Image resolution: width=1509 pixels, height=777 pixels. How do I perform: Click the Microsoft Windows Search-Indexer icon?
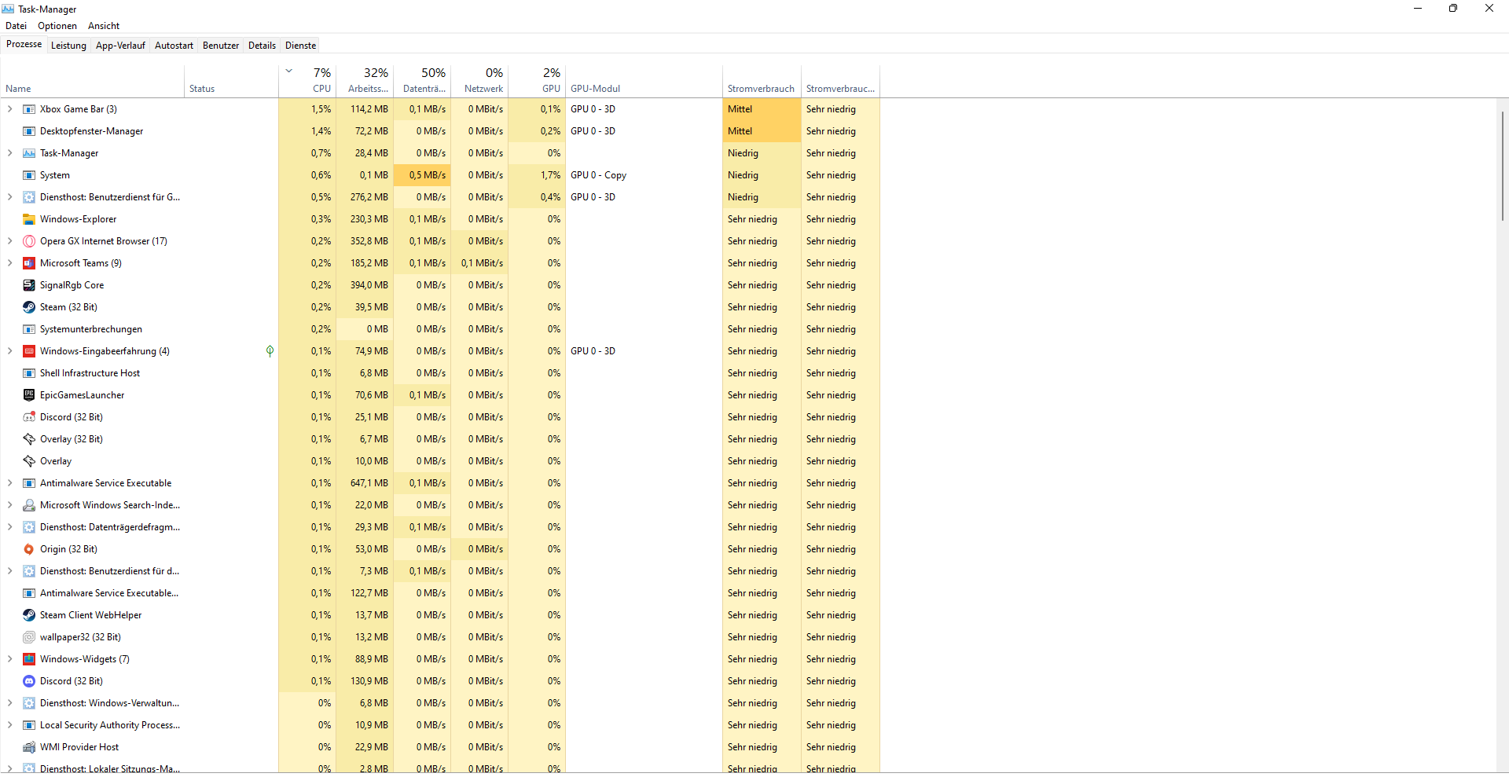(29, 505)
